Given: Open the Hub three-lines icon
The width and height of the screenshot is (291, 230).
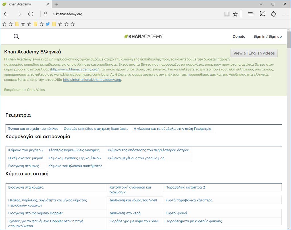Looking at the screenshot, I should coord(251,14).
